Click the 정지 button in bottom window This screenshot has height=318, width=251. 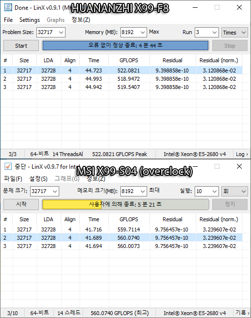pyautogui.click(x=230, y=204)
